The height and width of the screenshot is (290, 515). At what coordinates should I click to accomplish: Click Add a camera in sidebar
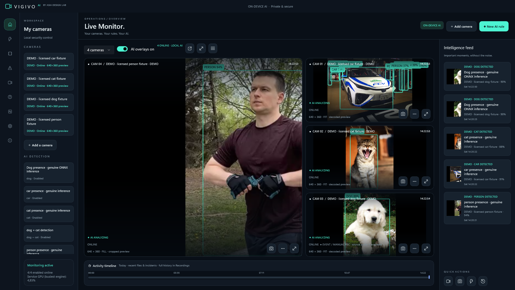pos(40,145)
